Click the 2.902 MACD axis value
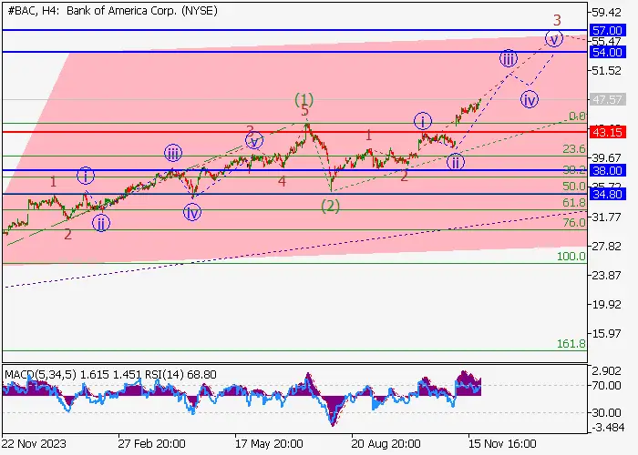The width and height of the screenshot is (638, 455). pos(606,371)
